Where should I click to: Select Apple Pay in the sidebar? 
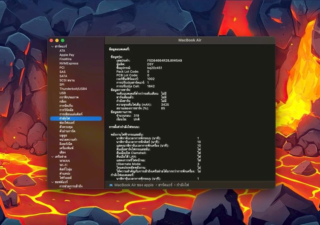click(67, 55)
